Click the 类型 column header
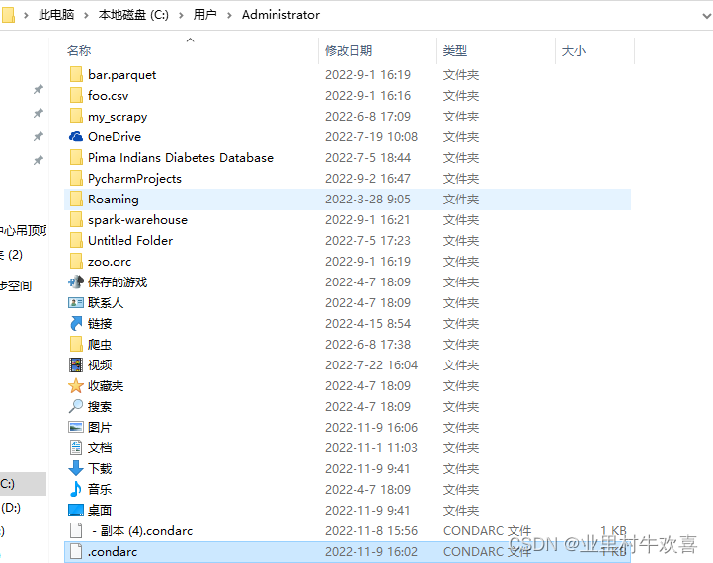The image size is (713, 563). click(x=455, y=50)
